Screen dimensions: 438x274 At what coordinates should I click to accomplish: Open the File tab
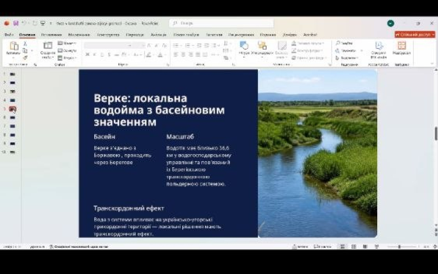(x=9, y=35)
